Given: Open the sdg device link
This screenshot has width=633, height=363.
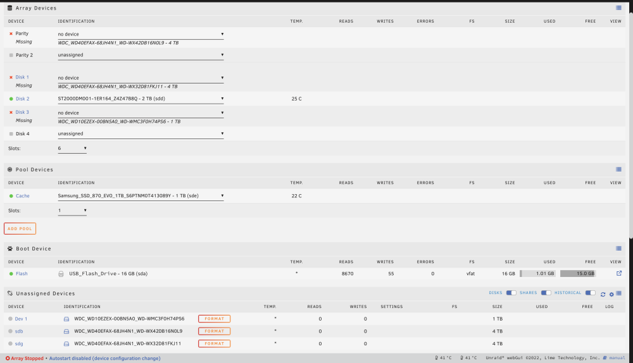Looking at the screenshot, I should point(19,344).
